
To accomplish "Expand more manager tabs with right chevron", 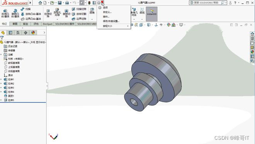I will tap(44, 33).
